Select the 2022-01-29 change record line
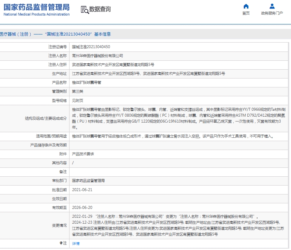291x250 pixels. point(165,217)
